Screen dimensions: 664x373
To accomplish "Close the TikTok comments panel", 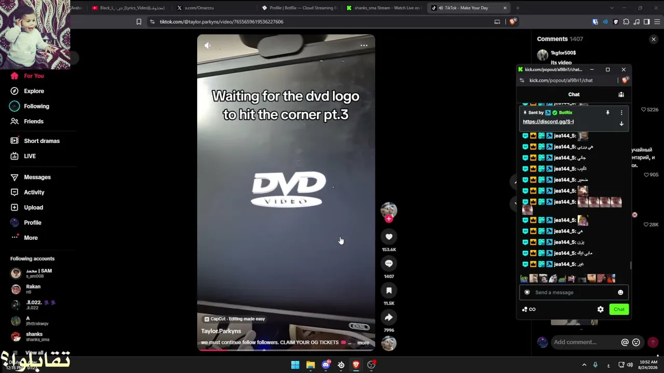I will 654,39.
